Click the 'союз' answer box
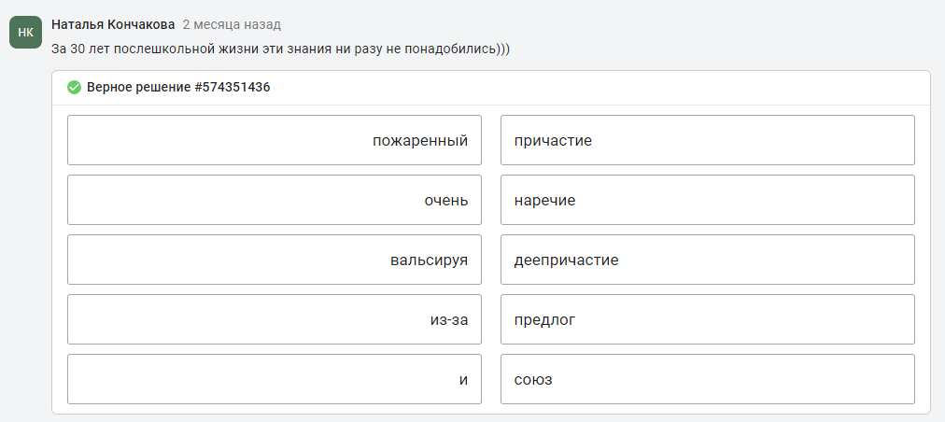The width and height of the screenshot is (945, 422). point(708,379)
